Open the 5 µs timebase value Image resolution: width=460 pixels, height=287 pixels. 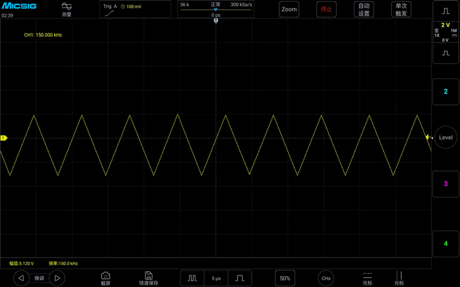[x=216, y=278]
